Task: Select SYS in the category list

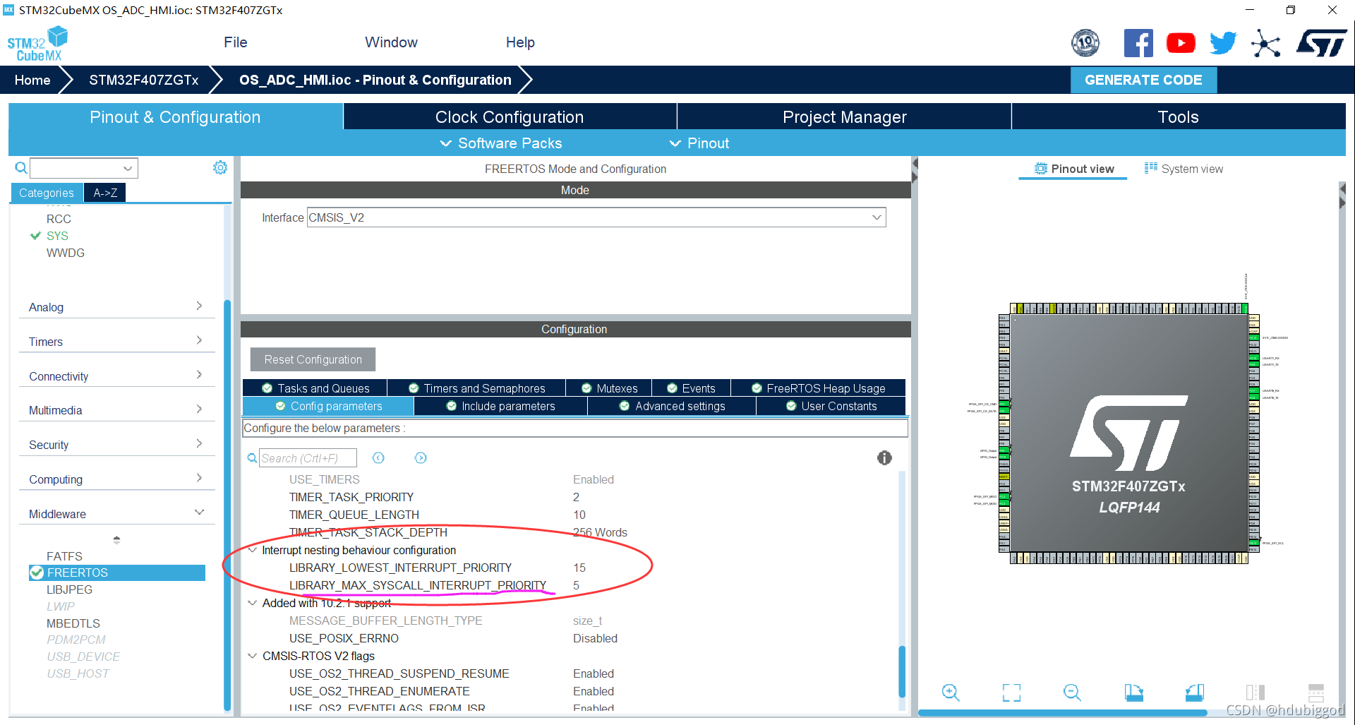Action: click(57, 236)
